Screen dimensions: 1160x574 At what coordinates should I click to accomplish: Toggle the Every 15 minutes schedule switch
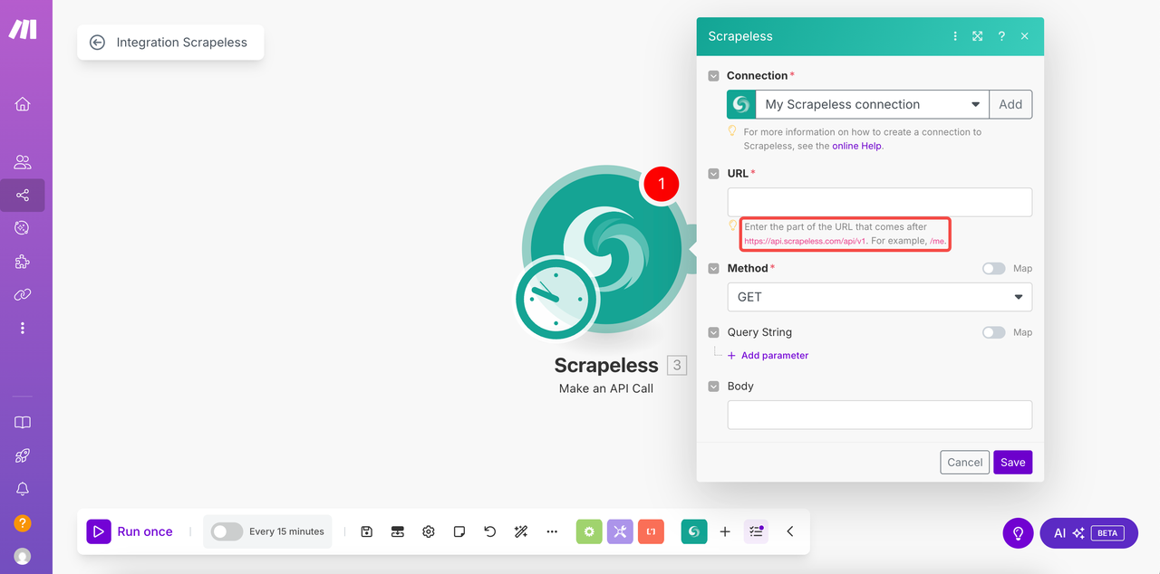(x=227, y=531)
